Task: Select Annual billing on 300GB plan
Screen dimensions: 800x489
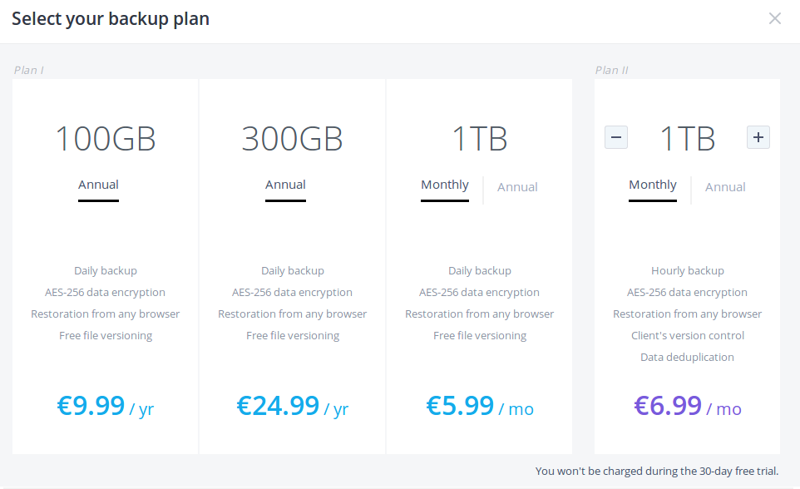Action: (x=285, y=185)
